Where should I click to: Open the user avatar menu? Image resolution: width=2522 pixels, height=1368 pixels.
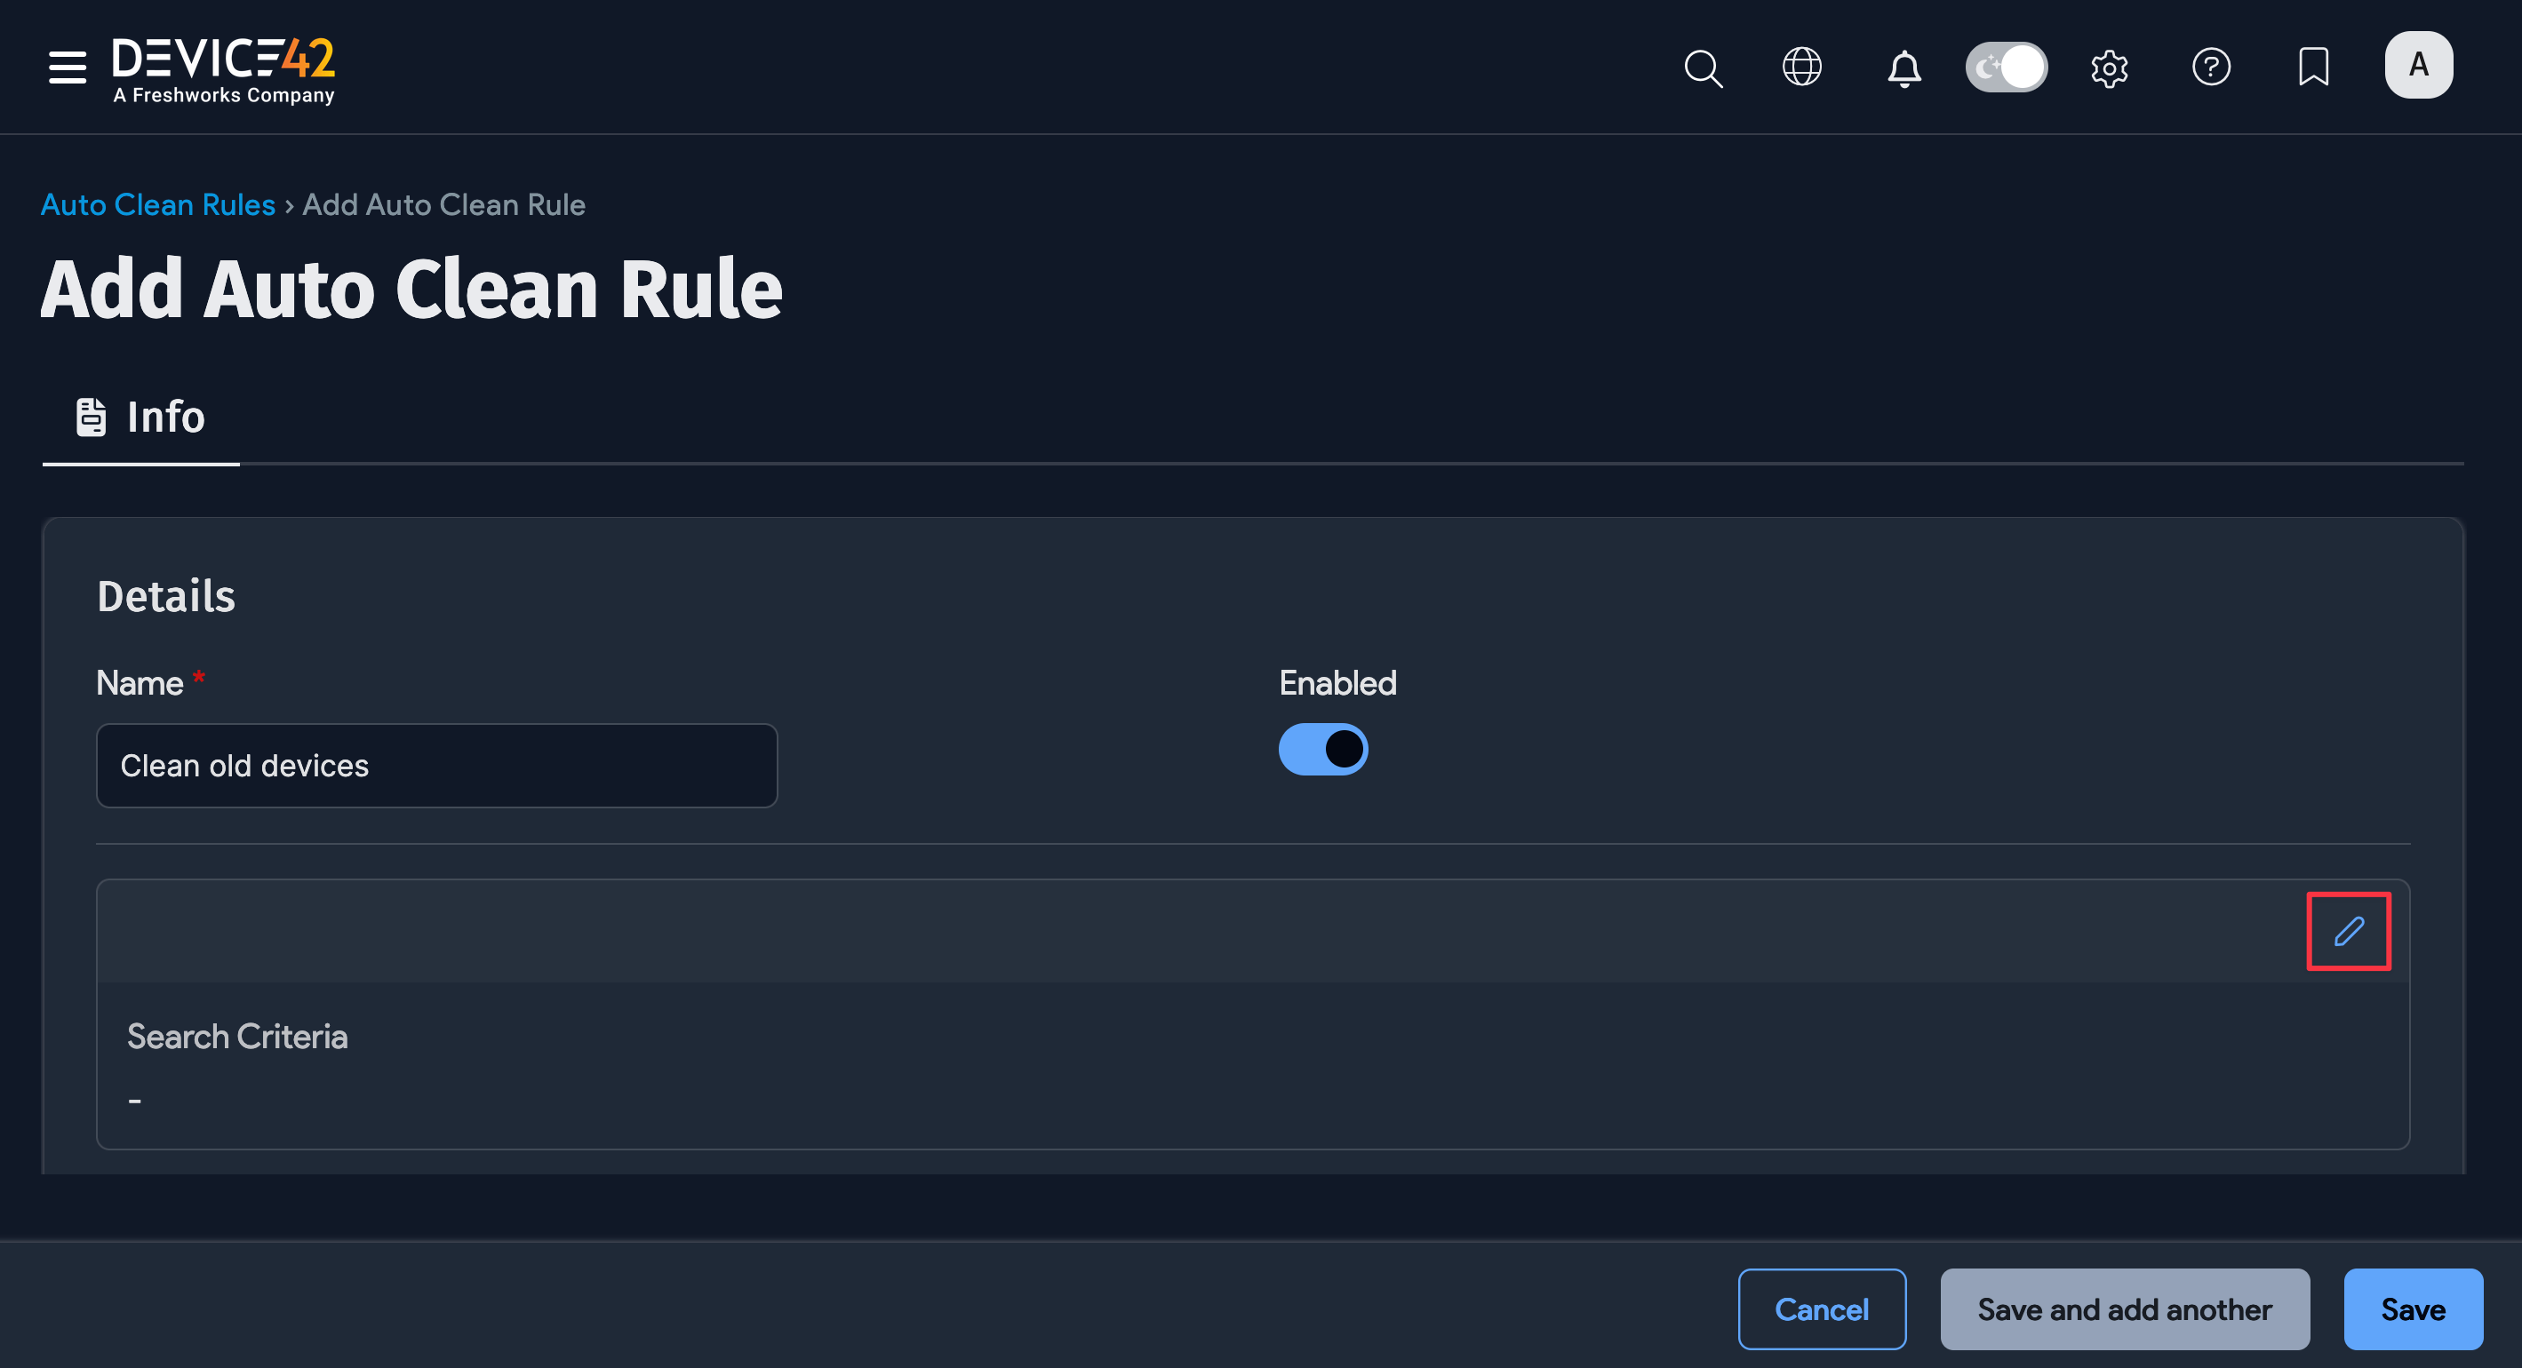pos(2418,65)
